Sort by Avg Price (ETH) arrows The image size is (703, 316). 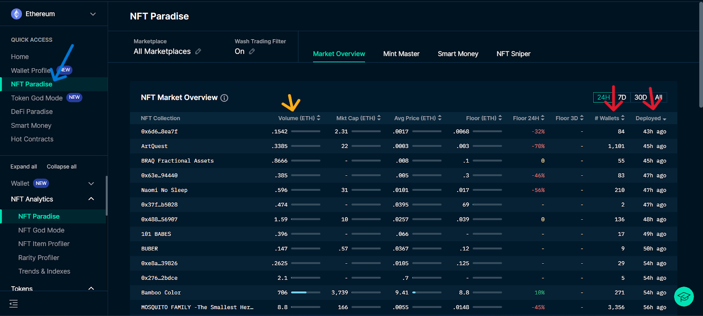[440, 118]
